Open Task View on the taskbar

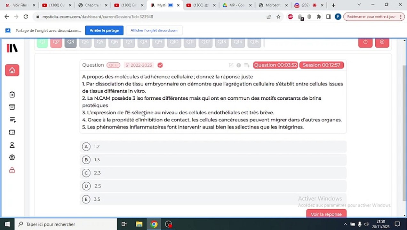(x=124, y=224)
